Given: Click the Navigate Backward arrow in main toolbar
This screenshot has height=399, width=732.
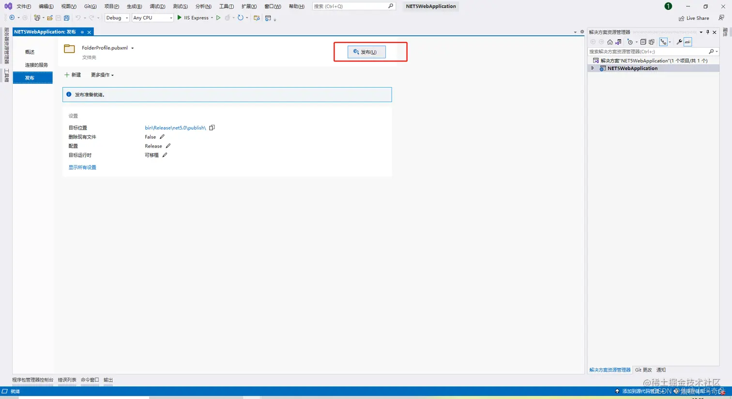Looking at the screenshot, I should pos(12,18).
